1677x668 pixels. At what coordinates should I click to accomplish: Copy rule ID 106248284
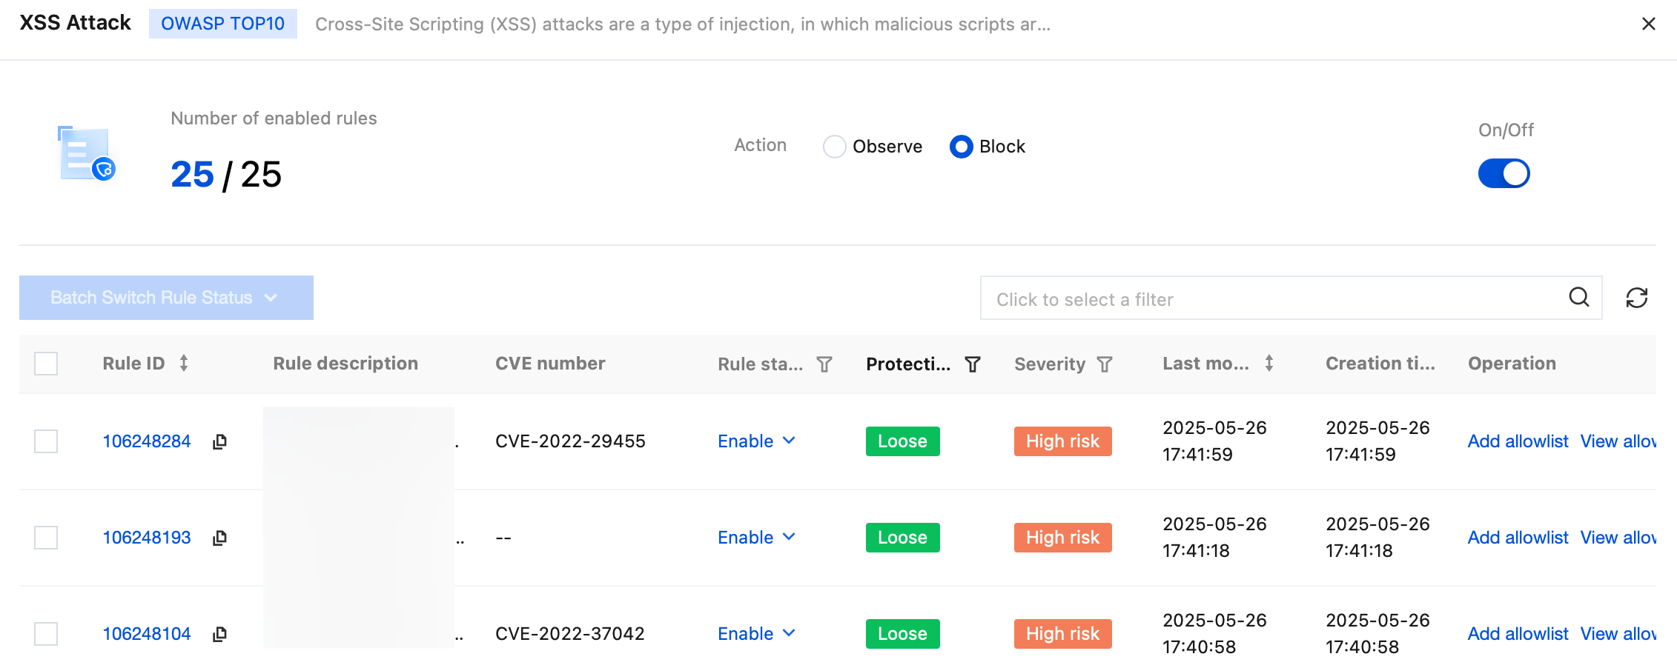(x=219, y=441)
